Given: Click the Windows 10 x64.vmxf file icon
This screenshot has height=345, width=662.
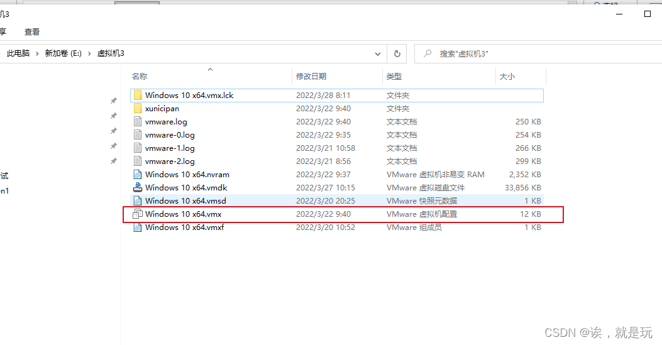Looking at the screenshot, I should click(138, 227).
